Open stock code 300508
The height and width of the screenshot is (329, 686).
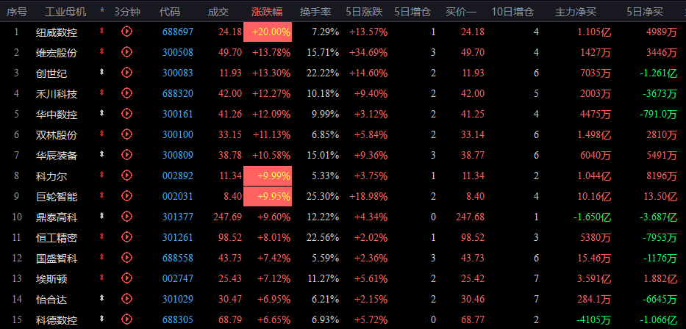(x=178, y=52)
